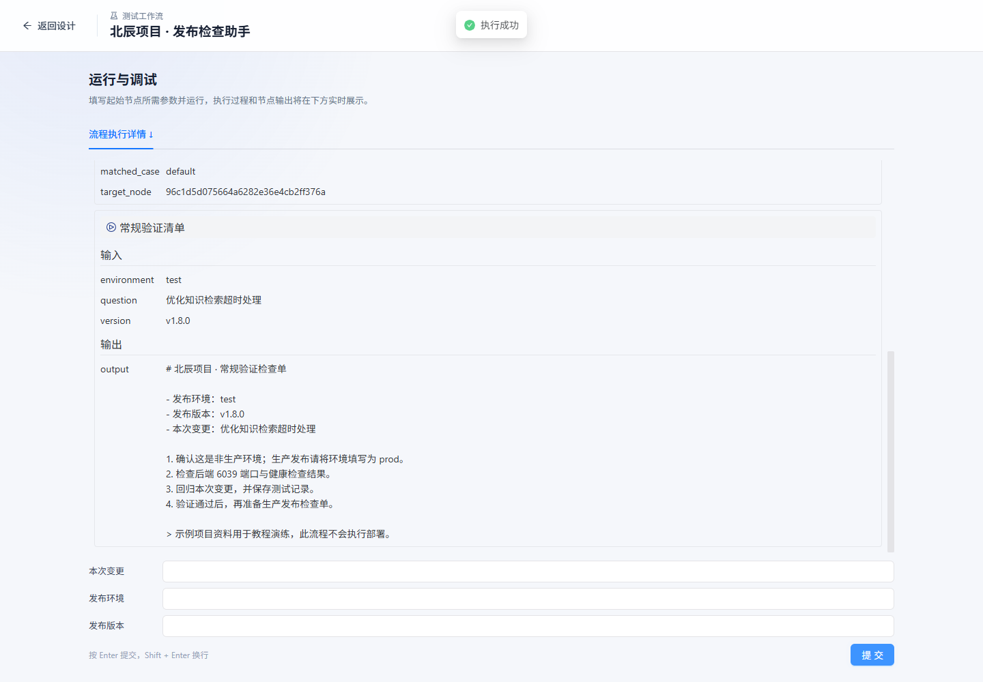Click the output key label

pyautogui.click(x=115, y=369)
